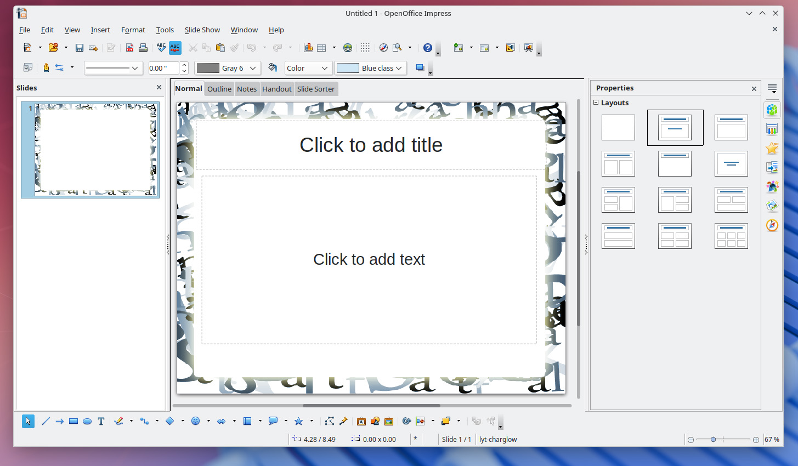Toggle AutoSpellcheck off
Screen dimensions: 798x466
coord(175,48)
